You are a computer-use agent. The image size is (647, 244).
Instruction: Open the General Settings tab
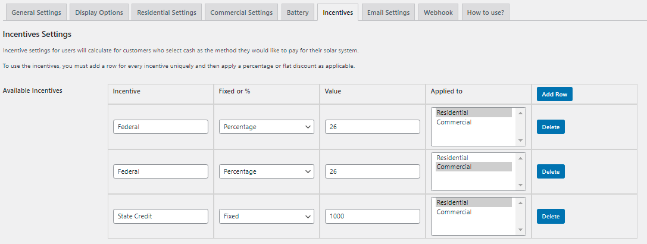36,12
